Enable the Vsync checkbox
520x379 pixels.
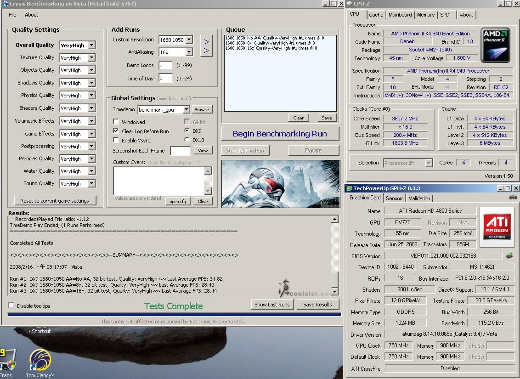[x=116, y=140]
